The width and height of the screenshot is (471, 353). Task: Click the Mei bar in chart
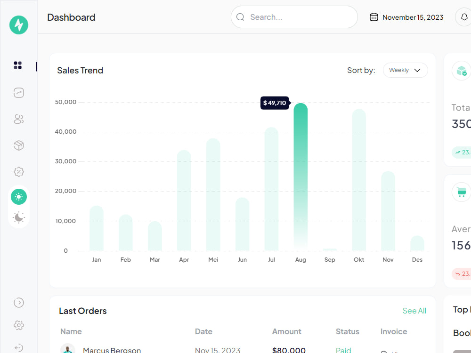(213, 194)
